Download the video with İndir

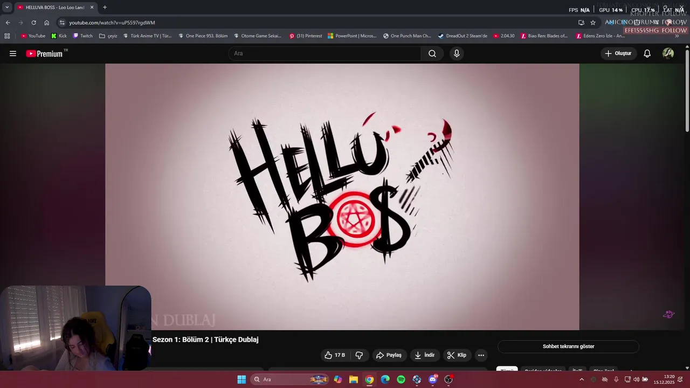pos(424,355)
